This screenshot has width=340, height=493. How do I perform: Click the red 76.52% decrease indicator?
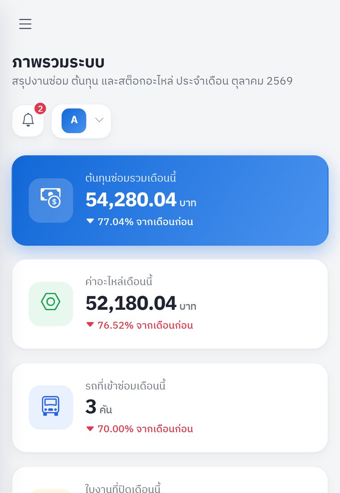pyautogui.click(x=140, y=325)
